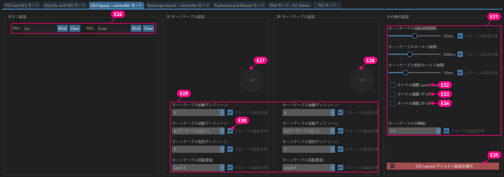Open the Keyboard and Mouse モード tab
The height and width of the screenshot is (177, 504).
click(239, 5)
